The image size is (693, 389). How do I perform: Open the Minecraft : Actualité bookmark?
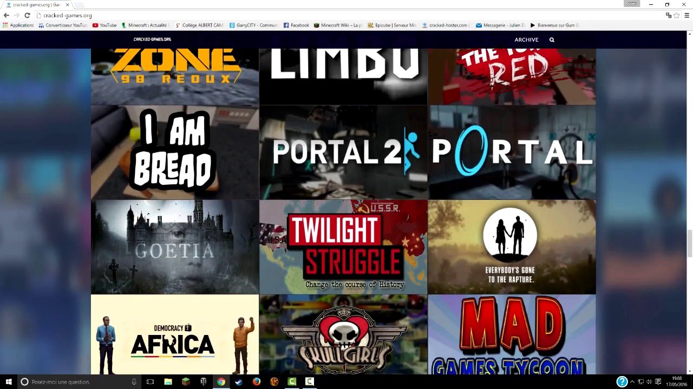tap(146, 25)
